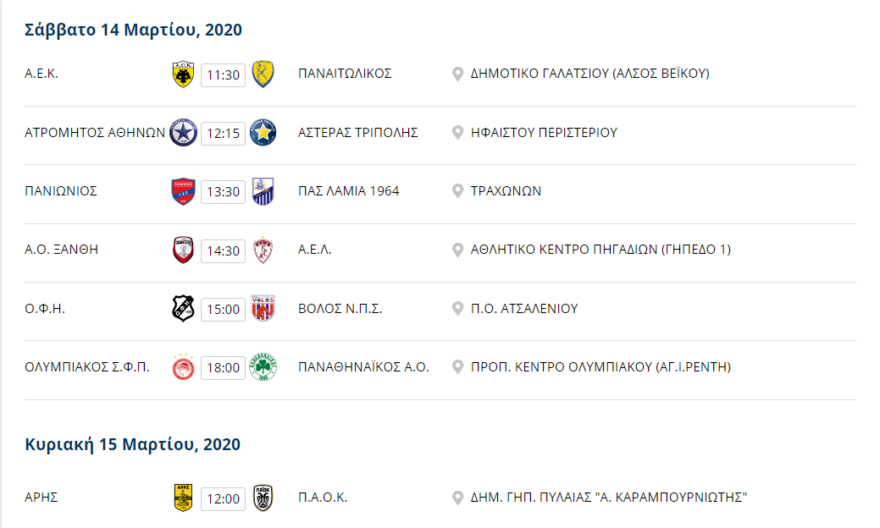Viewport: 880px width, 528px height.
Task: Open the ΠΑΝΑΘΗΝΑΪΚΟΣ Α.Ο. team name
Action: [x=363, y=367]
